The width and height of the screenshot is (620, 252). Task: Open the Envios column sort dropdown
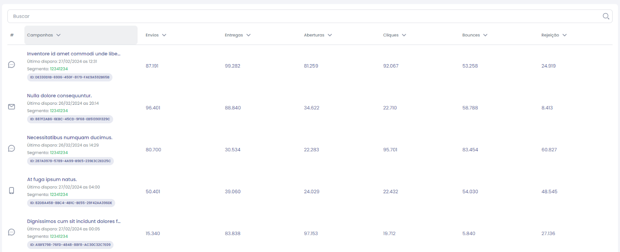(164, 35)
